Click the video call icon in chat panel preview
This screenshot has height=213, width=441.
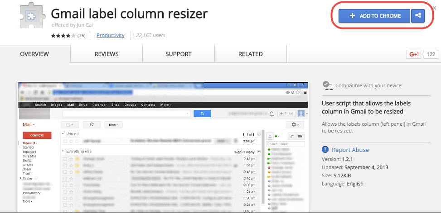pos(300,136)
